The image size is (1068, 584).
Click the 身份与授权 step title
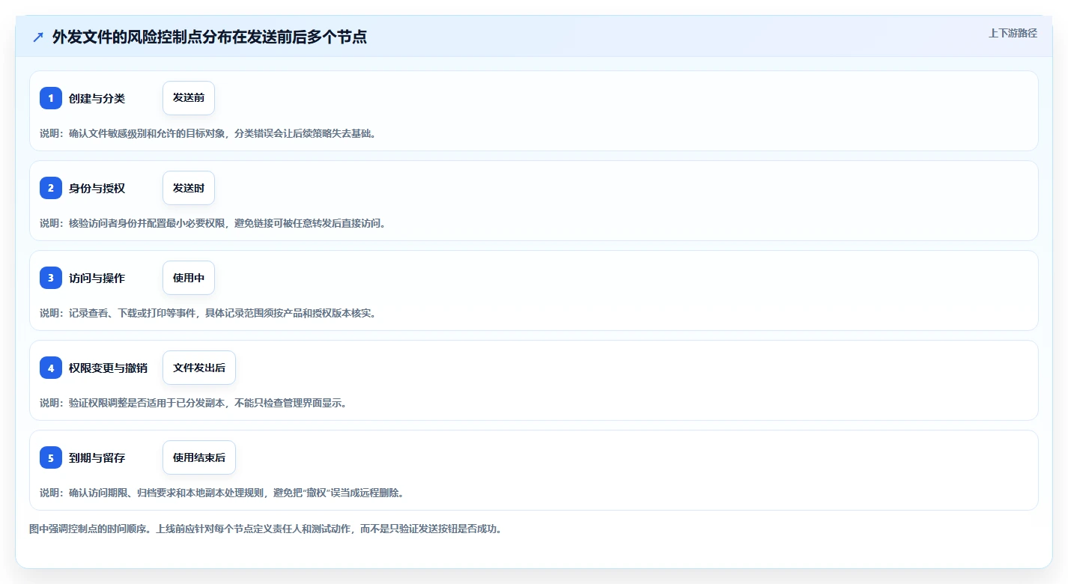point(97,188)
